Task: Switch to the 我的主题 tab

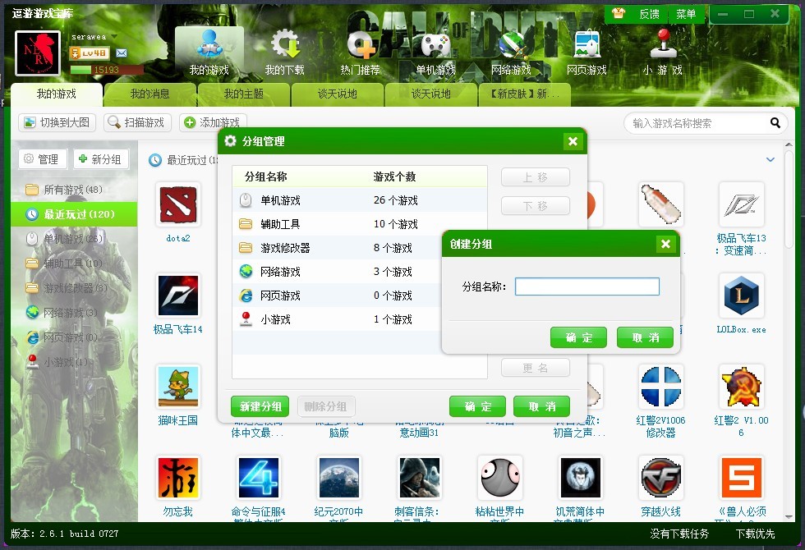Action: tap(244, 94)
